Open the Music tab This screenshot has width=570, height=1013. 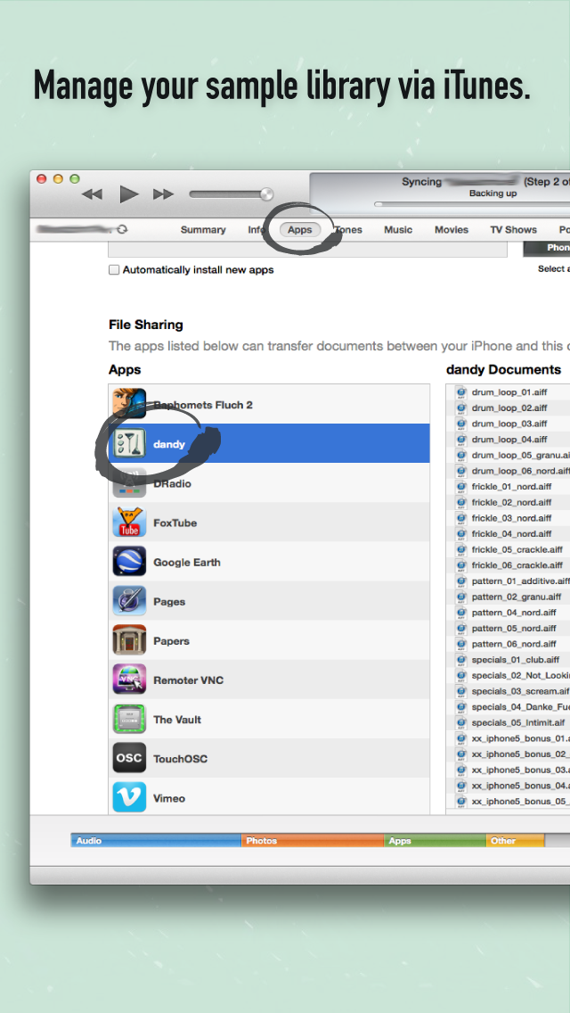tap(398, 229)
